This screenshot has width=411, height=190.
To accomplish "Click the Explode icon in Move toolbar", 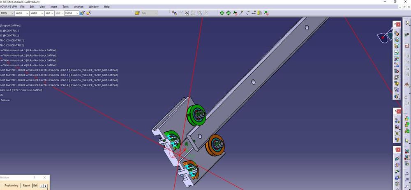I will click(x=397, y=133).
